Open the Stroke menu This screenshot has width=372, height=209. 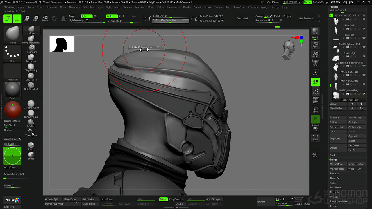click(208, 7)
